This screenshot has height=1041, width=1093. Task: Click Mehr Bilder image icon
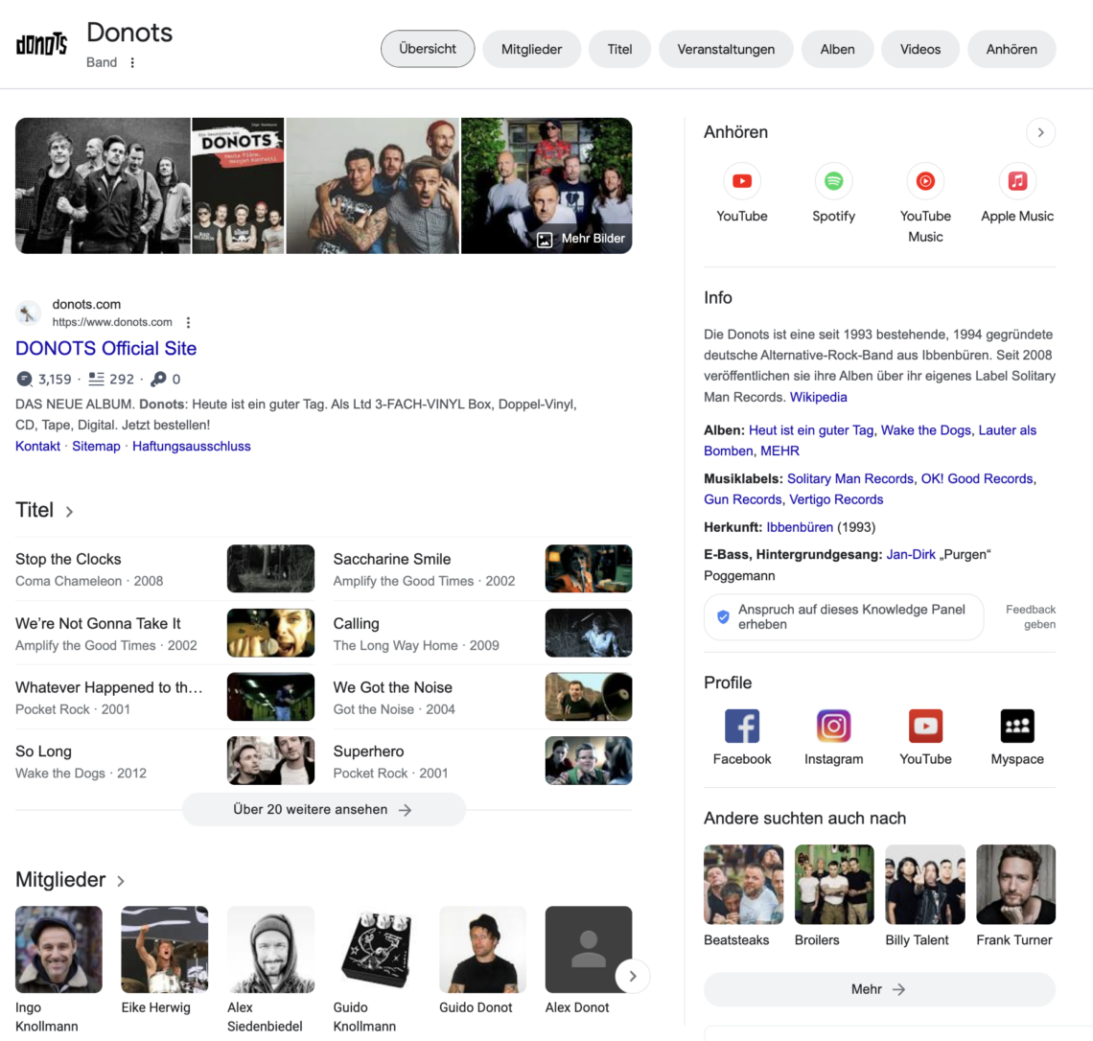coord(545,239)
